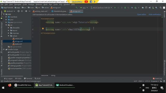Collapse the values folder
The image size is (166, 93).
click(x=9, y=36)
